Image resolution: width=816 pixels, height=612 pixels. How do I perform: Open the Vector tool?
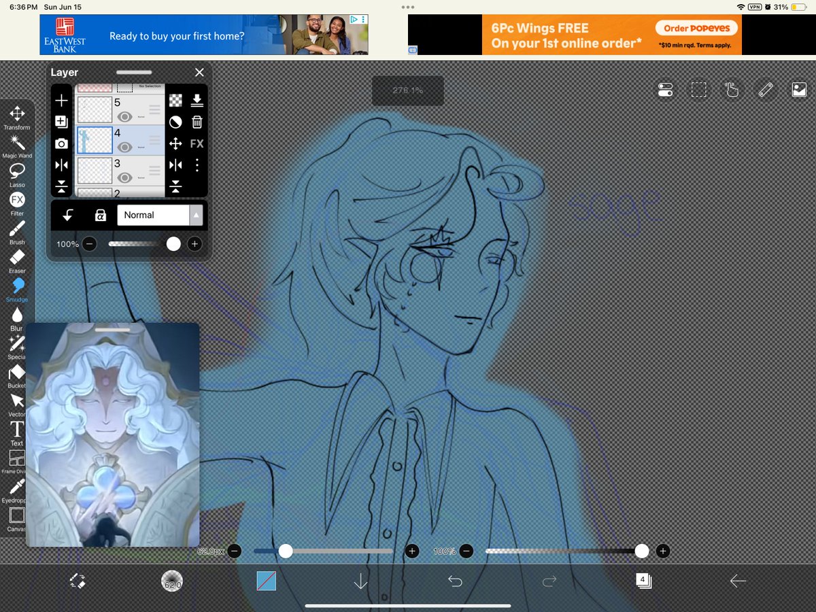click(17, 404)
